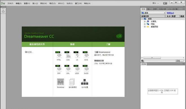Open the 站点(S) menu
186x109 pixels.
70,3
